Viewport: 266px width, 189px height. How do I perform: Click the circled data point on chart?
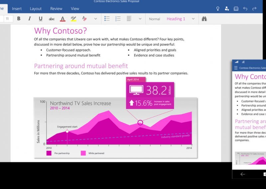pyautogui.click(x=140, y=122)
